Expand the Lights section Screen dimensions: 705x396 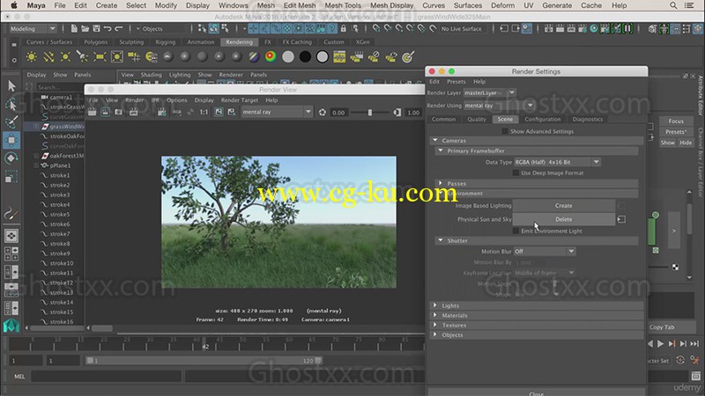pos(434,305)
